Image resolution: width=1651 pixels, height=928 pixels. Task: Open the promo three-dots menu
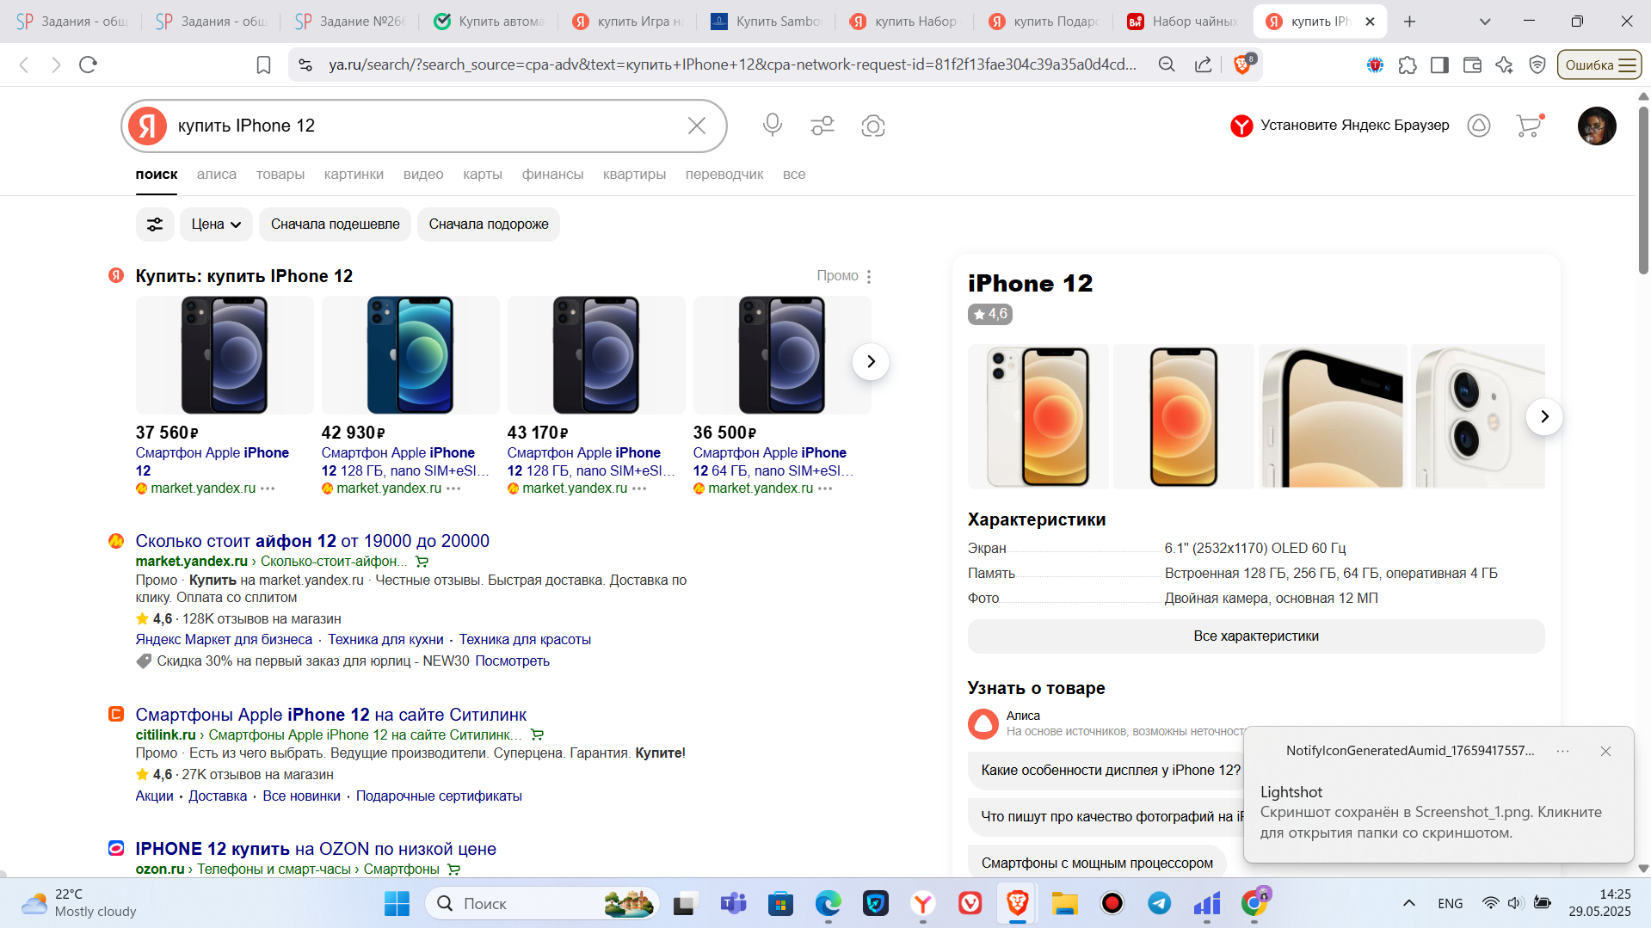(869, 276)
